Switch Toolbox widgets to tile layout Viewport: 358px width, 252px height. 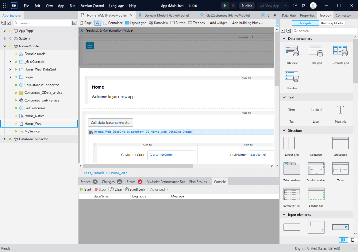tap(343, 240)
